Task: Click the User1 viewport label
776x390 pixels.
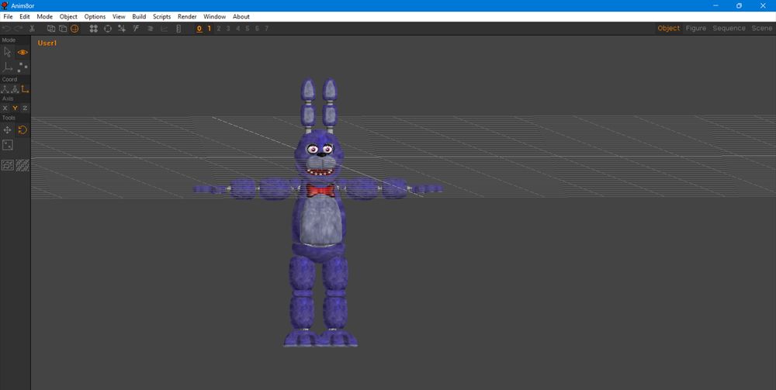Action: 47,43
